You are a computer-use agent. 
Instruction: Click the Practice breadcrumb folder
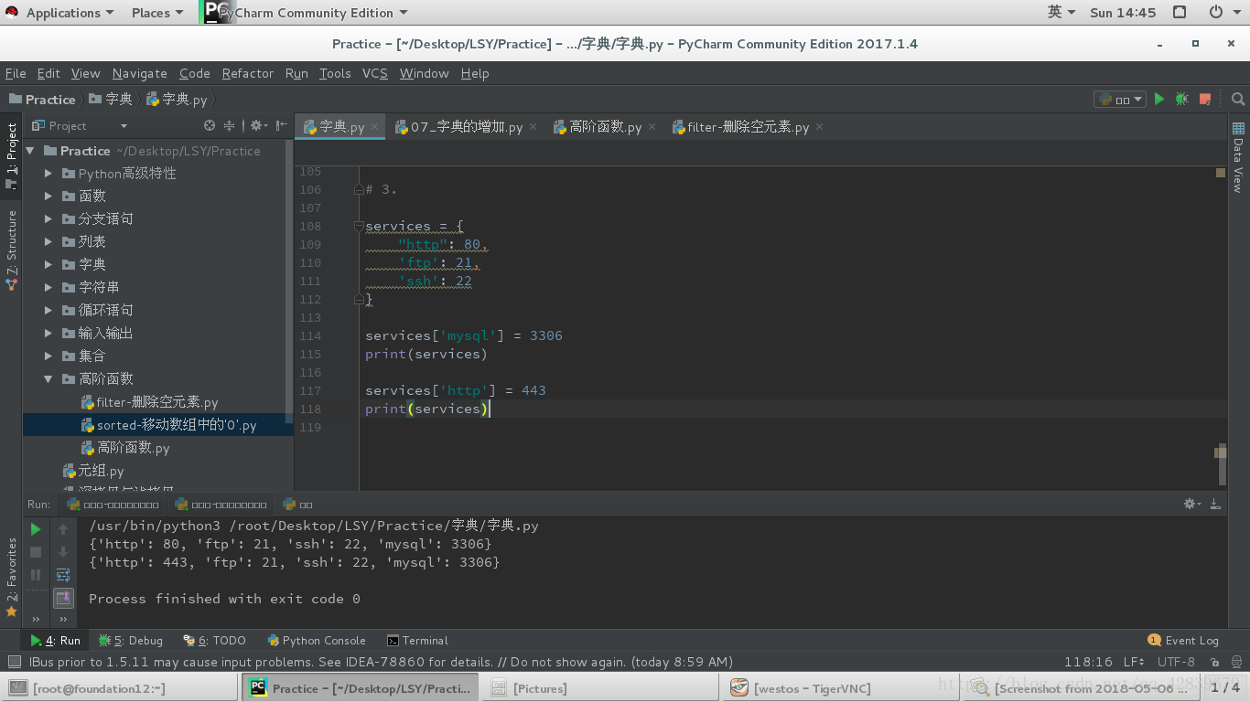point(41,100)
